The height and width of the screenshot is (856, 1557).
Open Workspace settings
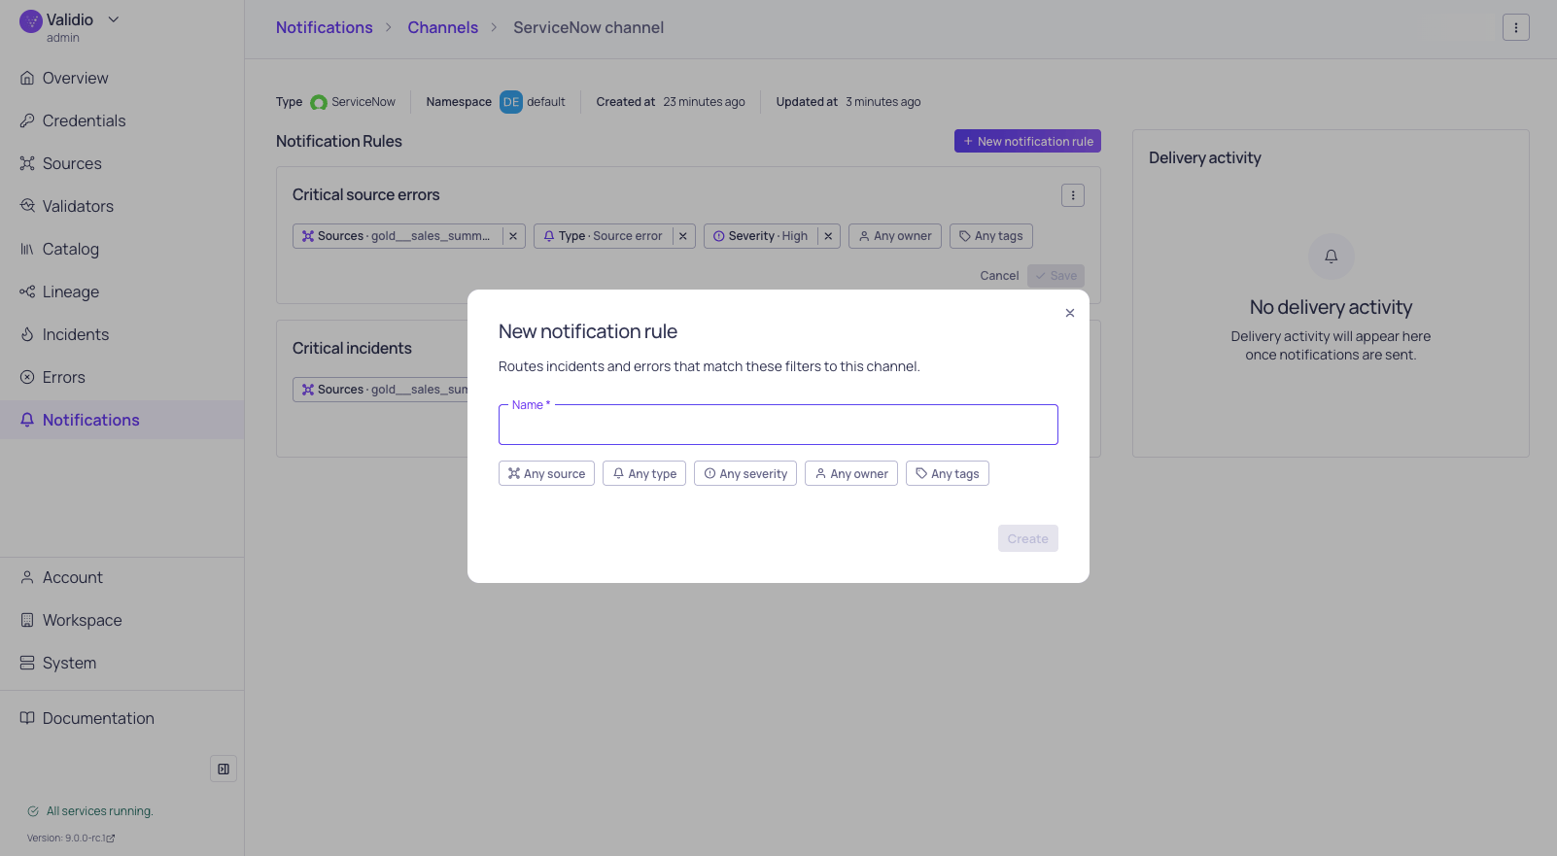point(122,620)
